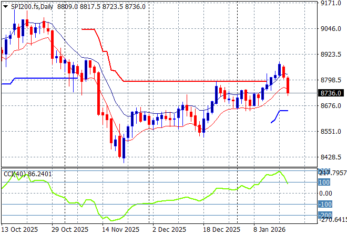Screen dimensions: 347x236
Task: Click the lowest November candlestick near 8428
Action: pyautogui.click(x=124, y=148)
